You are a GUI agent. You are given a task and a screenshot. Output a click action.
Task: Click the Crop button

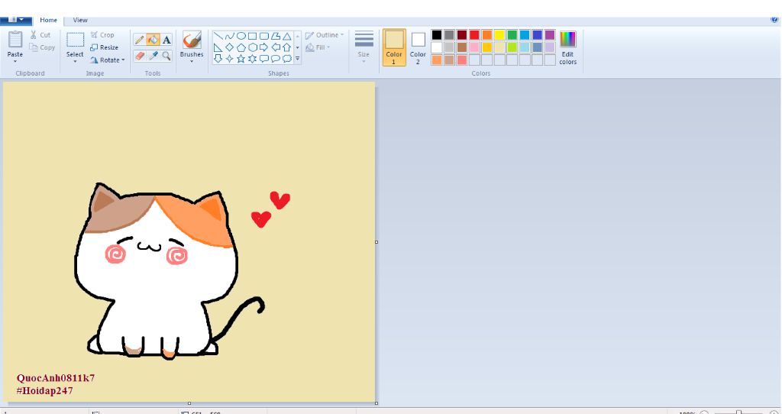click(102, 35)
